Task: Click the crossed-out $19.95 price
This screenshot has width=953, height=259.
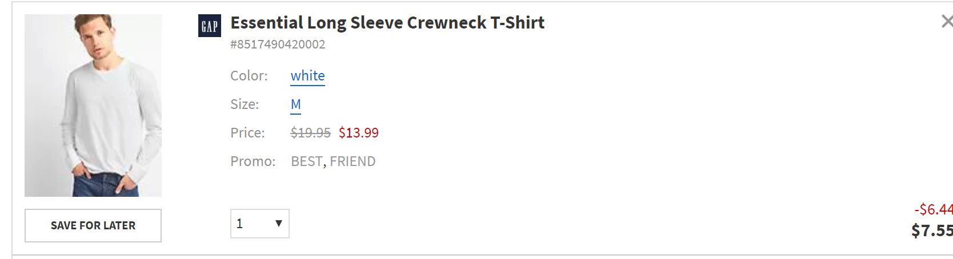Action: pos(310,133)
